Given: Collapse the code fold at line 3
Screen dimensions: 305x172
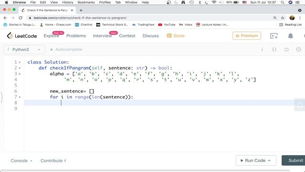Looking at the screenshot, I should click(20, 74).
